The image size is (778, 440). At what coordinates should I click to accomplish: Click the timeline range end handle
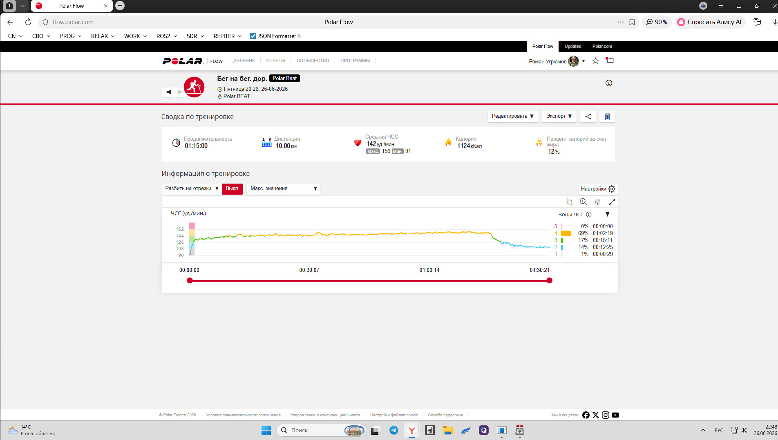550,281
